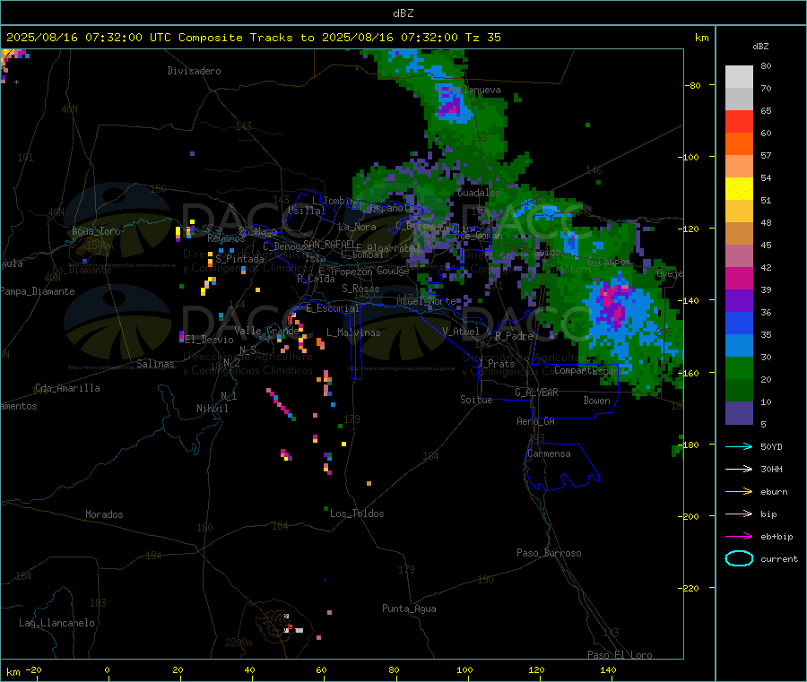807x682 pixels.
Task: Click the 'Valle_Grande' map label
Action: click(x=266, y=331)
